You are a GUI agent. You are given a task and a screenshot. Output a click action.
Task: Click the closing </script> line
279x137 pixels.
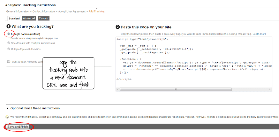tap(124, 79)
